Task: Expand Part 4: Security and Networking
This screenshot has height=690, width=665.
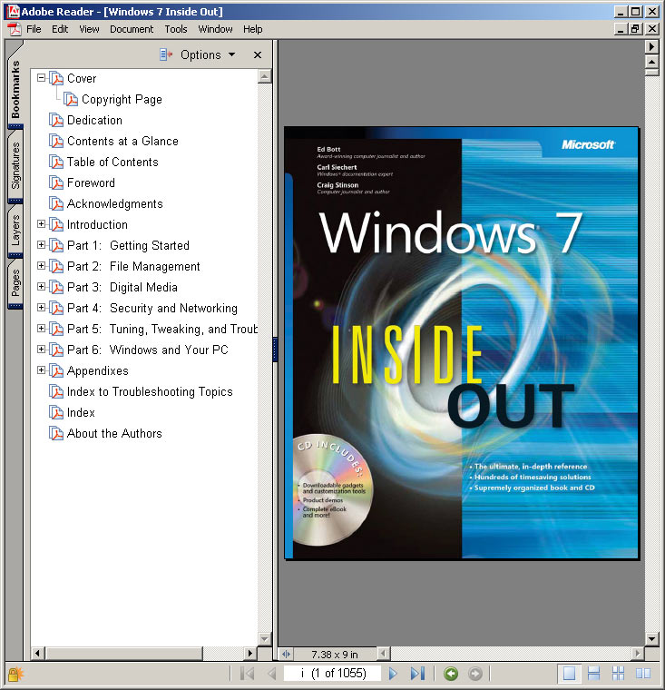Action: tap(42, 308)
